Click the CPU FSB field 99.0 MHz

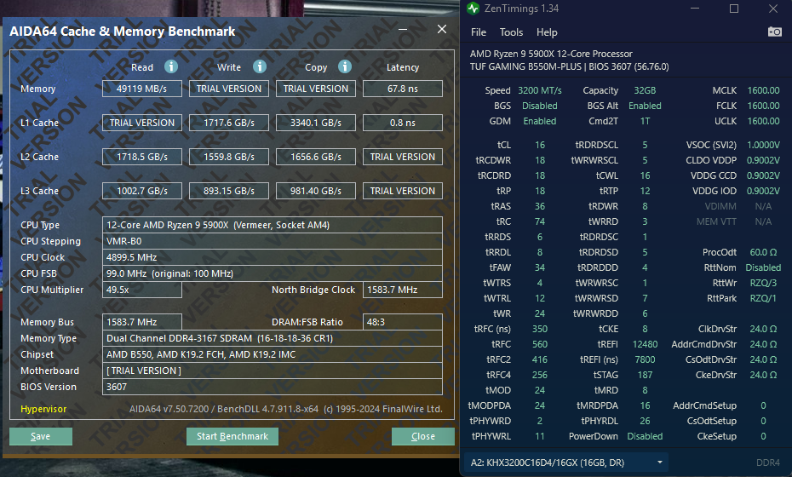pyautogui.click(x=273, y=273)
